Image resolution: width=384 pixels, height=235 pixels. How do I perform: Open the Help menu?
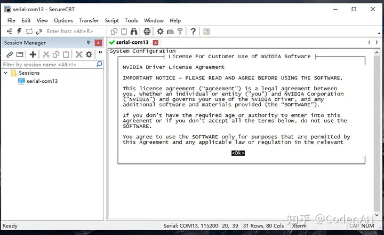tap(175, 21)
